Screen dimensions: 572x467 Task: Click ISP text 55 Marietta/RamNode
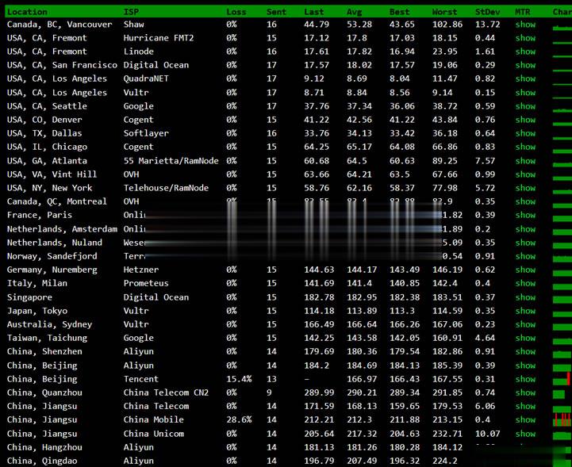coord(171,161)
